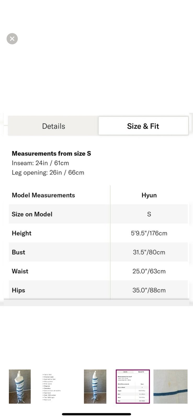This screenshot has height=419, width=193.
Task: Click the Bust measurement 31.5"/80cm
Action: tap(149, 252)
